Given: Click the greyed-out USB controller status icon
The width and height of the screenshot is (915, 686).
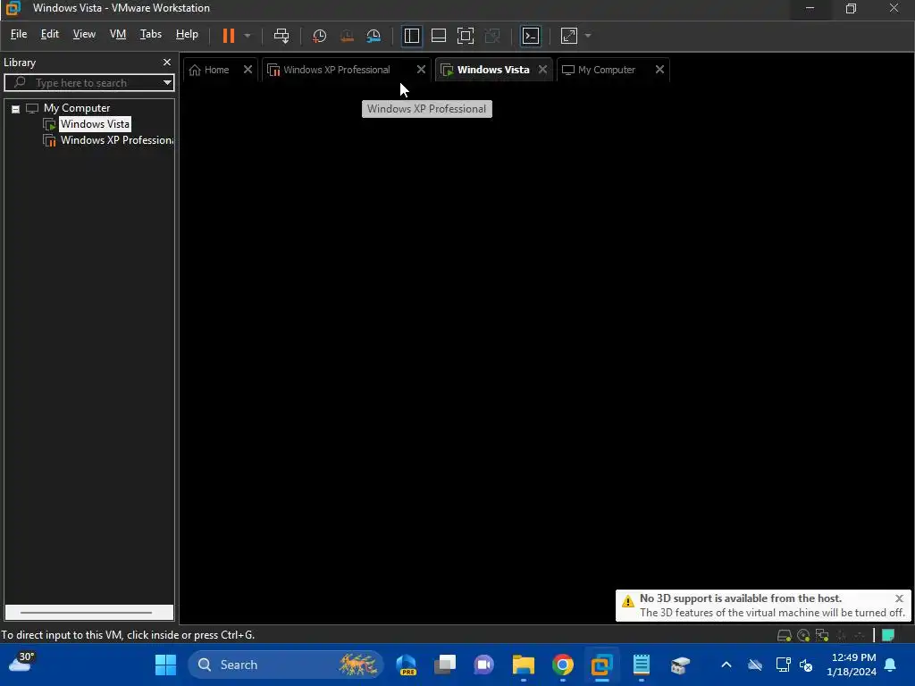Looking at the screenshot, I should click(x=860, y=635).
